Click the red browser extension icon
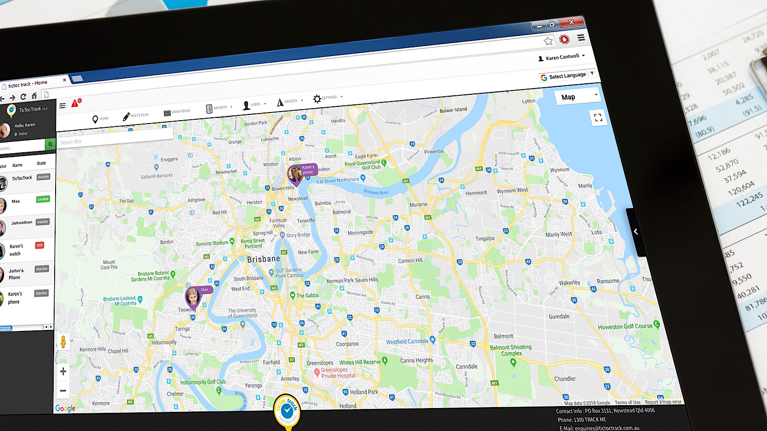The height and width of the screenshot is (431, 767). [x=565, y=39]
